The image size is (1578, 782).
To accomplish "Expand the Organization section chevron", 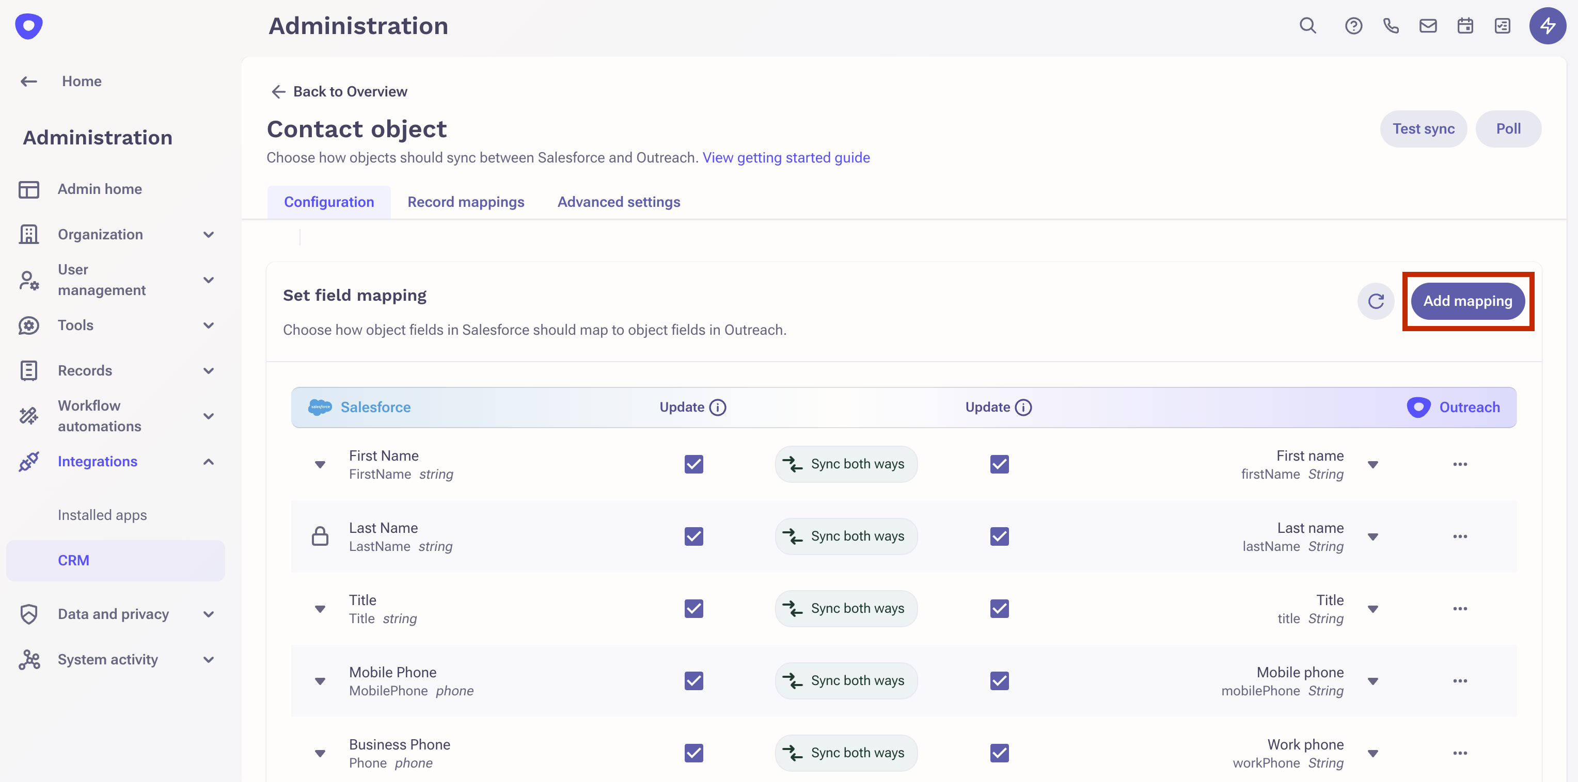I will [208, 235].
